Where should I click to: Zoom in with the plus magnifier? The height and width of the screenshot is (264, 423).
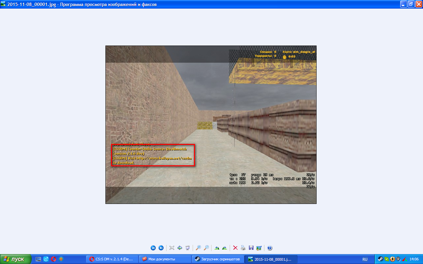point(198,248)
